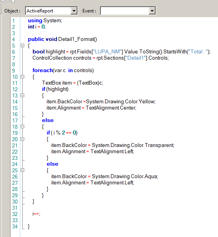Click 'if (highlight)' on line 12
The height and width of the screenshot is (237, 218).
pyautogui.click(x=55, y=89)
